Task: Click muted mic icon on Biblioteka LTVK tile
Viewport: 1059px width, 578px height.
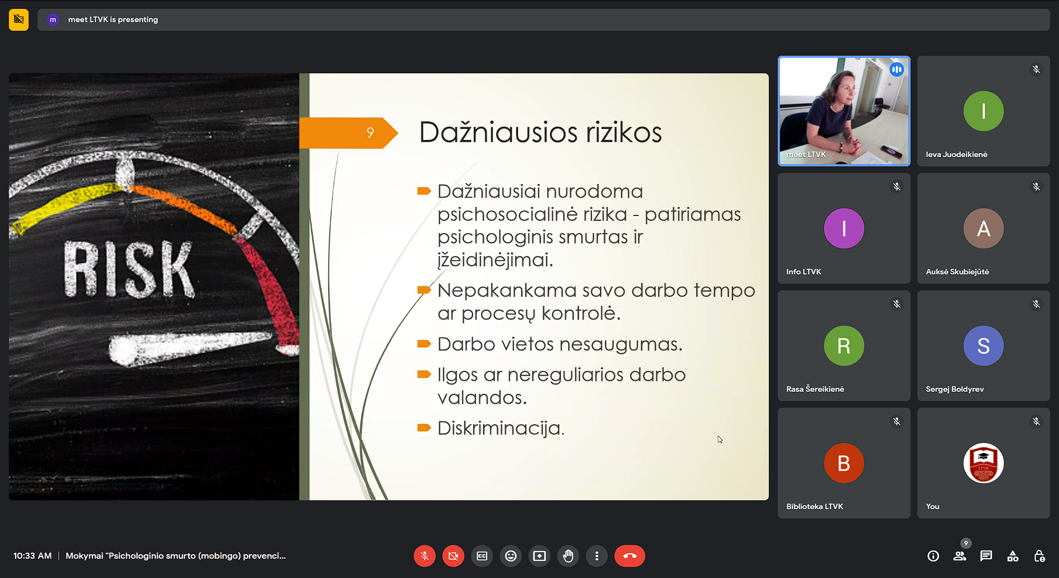Action: point(897,422)
